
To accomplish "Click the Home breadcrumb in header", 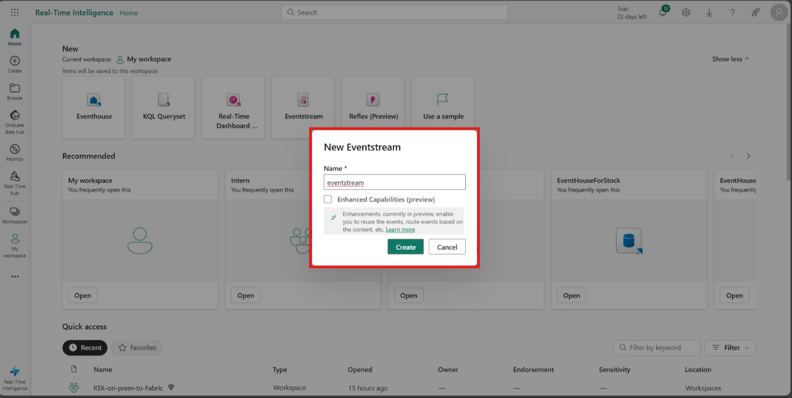I will tap(129, 13).
